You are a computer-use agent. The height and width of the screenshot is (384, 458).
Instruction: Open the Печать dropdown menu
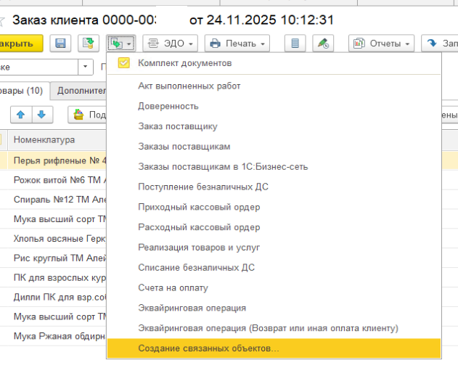click(237, 44)
